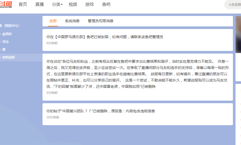241x145 pixels.
Task: Select 赞 in the sidebar
Action: 4,50
